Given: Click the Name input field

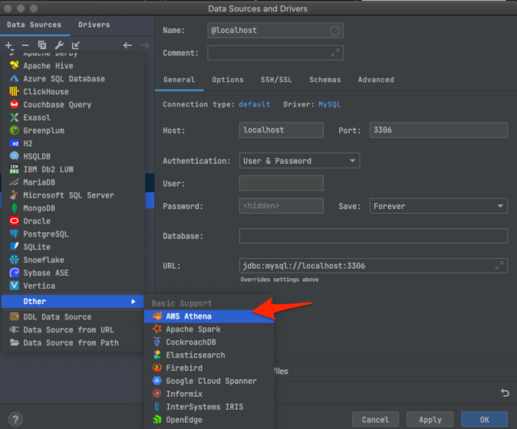Looking at the screenshot, I should (275, 31).
